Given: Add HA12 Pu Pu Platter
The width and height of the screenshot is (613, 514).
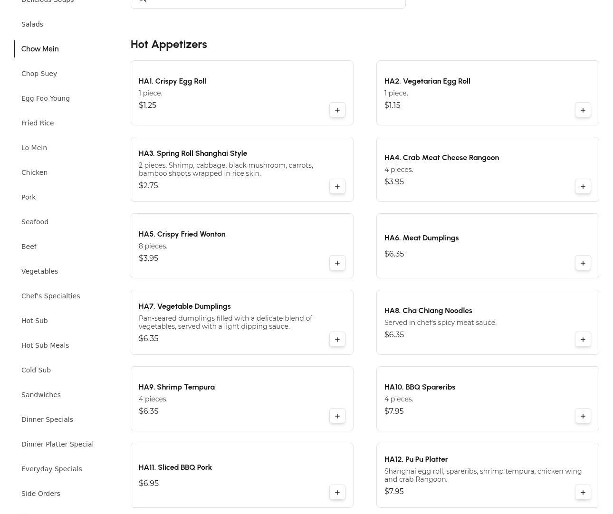Looking at the screenshot, I should [583, 493].
